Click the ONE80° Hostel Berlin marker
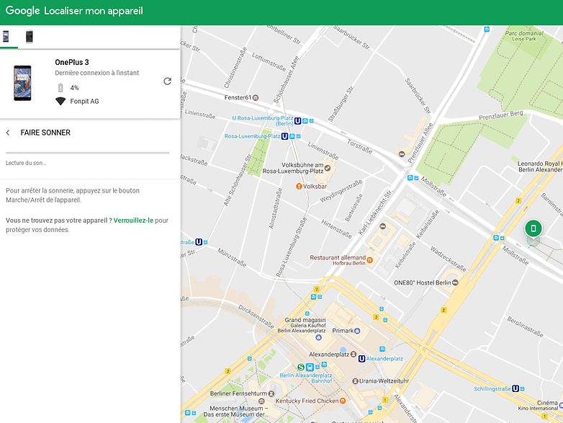The height and width of the screenshot is (423, 563). pyautogui.click(x=455, y=282)
